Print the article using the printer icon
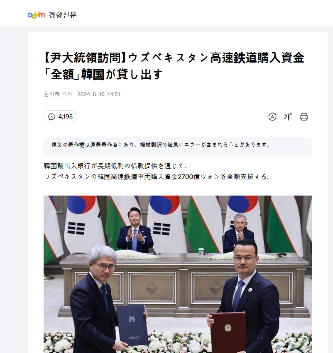This screenshot has width=333, height=353. [x=304, y=116]
